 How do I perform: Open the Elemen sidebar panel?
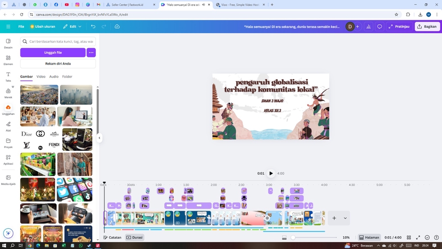[x=8, y=60]
